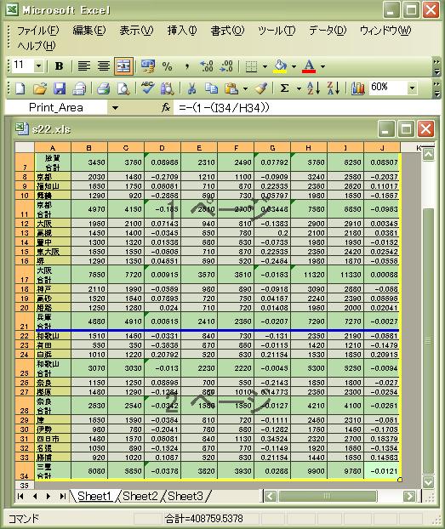Click vertical scrollbar down arrow
Image resolution: width=445 pixels, height=529 pixels.
[x=429, y=481]
